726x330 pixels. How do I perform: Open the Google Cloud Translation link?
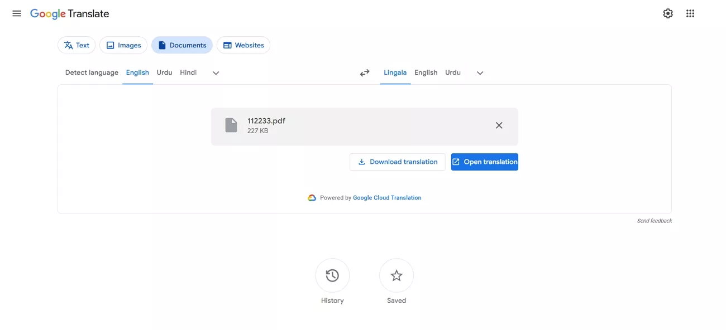click(x=387, y=197)
